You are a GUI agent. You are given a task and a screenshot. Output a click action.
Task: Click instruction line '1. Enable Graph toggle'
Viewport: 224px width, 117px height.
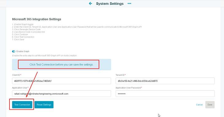point(23,24)
